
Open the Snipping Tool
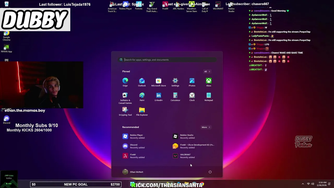(125, 111)
